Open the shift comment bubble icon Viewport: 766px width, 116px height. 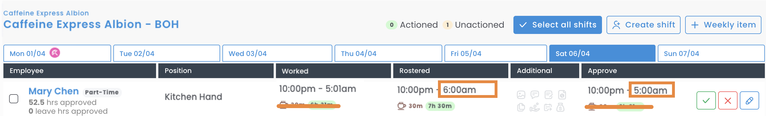[535, 95]
